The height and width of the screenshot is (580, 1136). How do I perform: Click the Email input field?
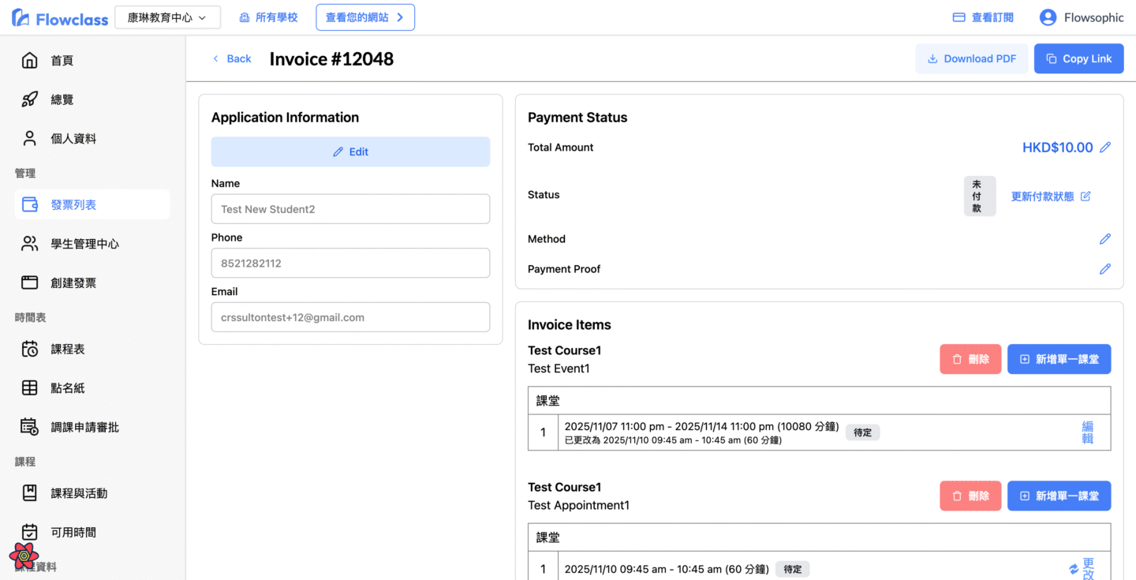(350, 317)
